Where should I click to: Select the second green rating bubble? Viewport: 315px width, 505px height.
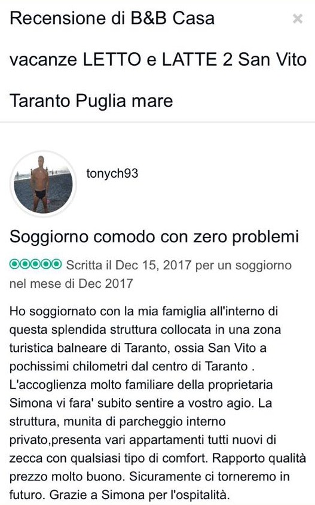25,264
